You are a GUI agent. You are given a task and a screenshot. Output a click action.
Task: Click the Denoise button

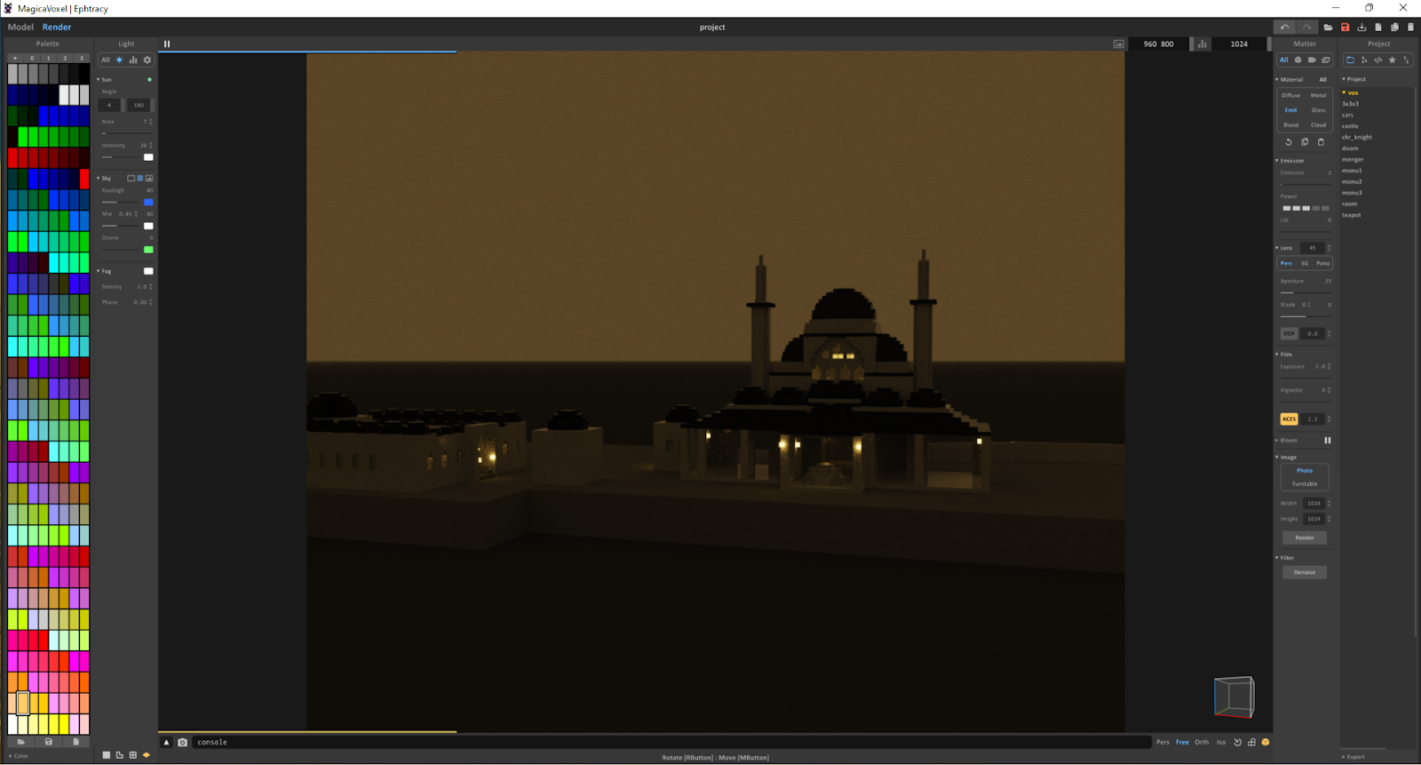tap(1305, 573)
